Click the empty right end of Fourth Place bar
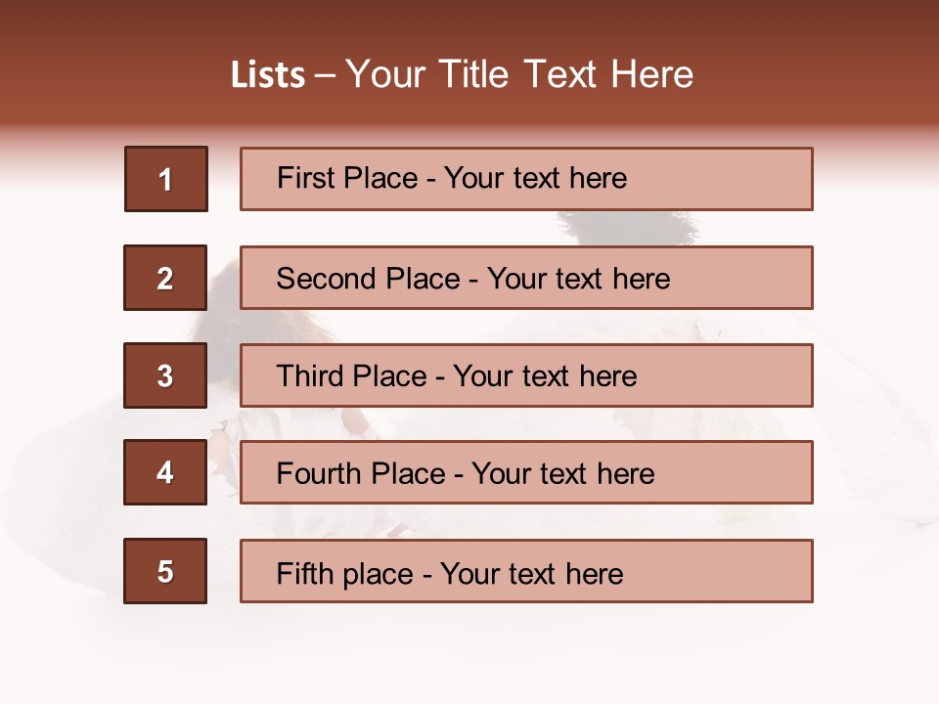This screenshot has width=939, height=704. click(748, 472)
